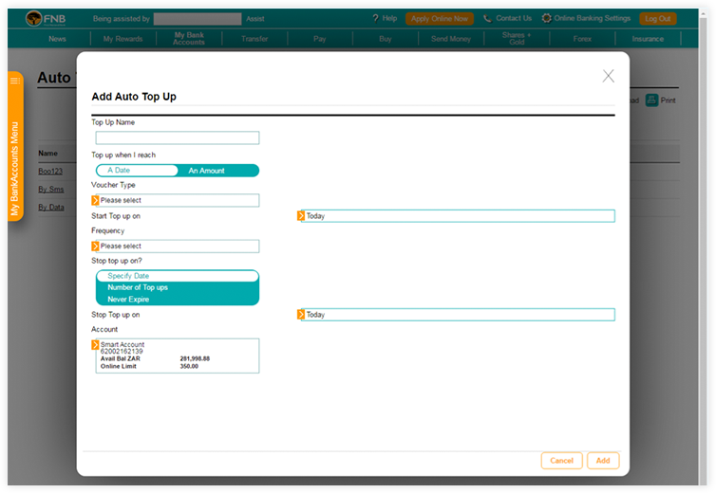Click the Print icon
Viewport: 716px width, 493px height.
click(x=651, y=100)
